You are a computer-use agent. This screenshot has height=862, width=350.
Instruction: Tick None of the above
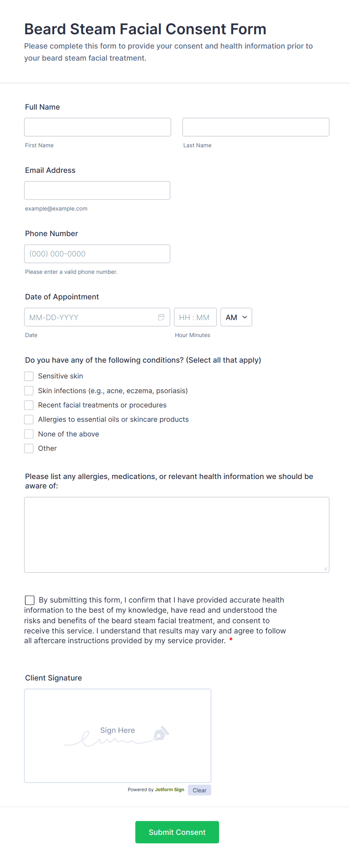click(x=29, y=434)
